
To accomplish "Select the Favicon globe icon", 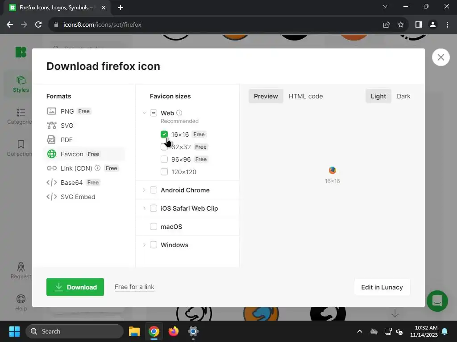I will coord(52,154).
